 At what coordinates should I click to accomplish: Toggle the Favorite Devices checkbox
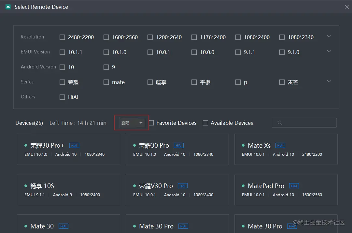tap(151, 123)
